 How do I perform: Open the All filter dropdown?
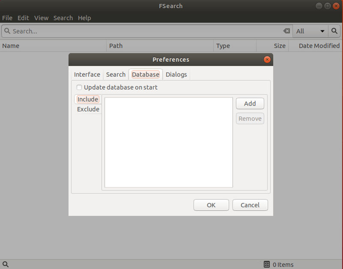click(x=310, y=31)
